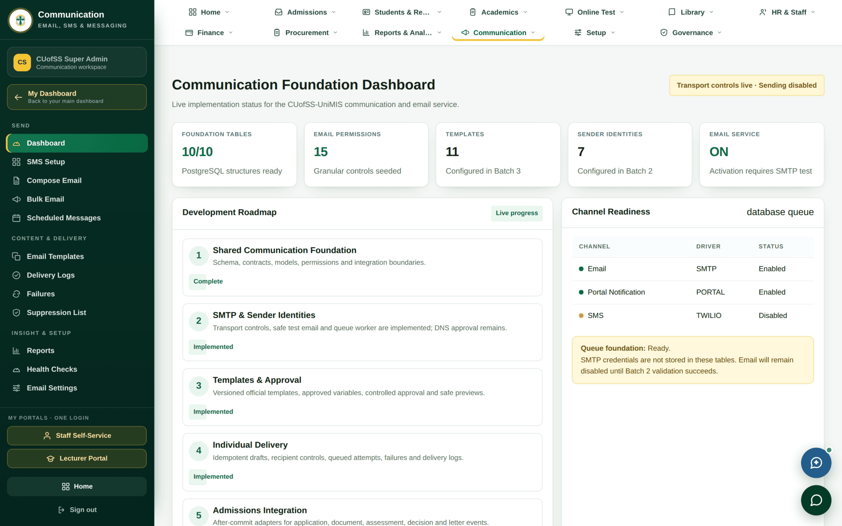This screenshot has height=526, width=842.
Task: Click the Failures refresh icon
Action: point(16,294)
